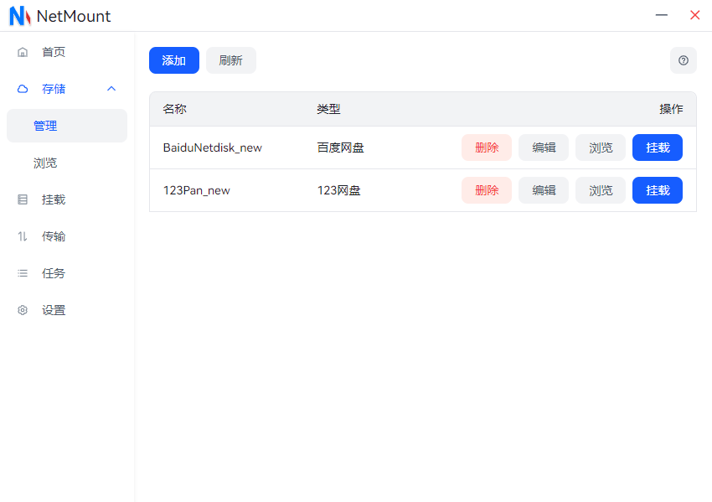The image size is (712, 502).
Task: Minimize the NetMount window
Action: (662, 15)
